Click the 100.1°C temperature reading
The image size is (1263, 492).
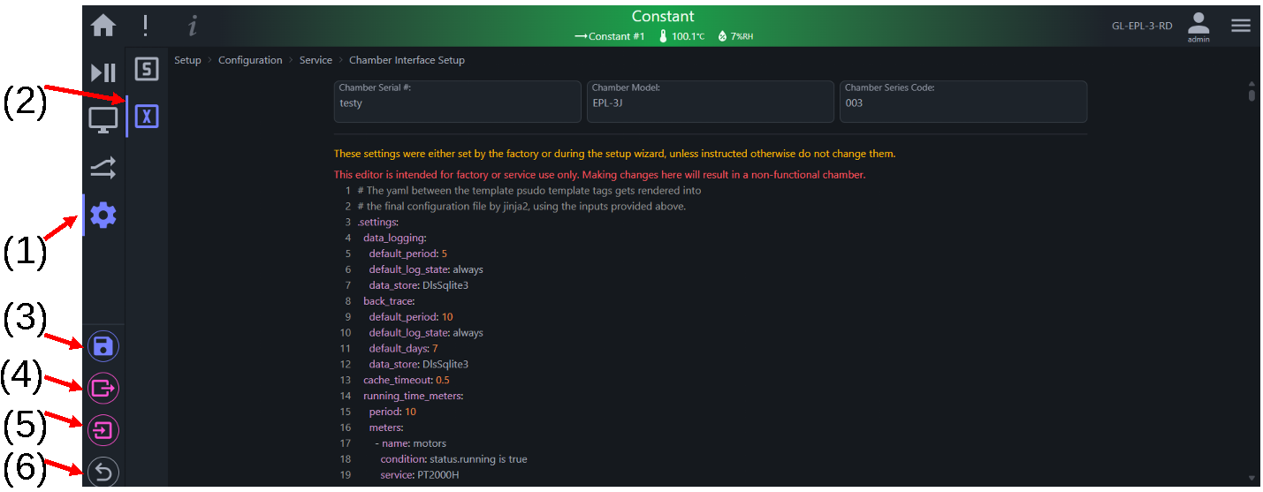point(688,36)
